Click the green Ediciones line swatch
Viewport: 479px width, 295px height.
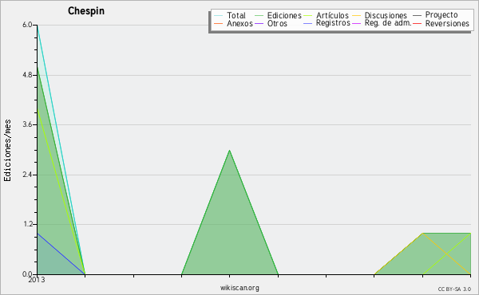point(259,16)
